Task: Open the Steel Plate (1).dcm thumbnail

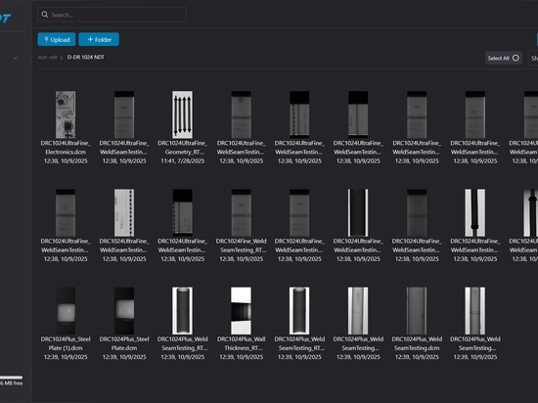Action: pos(66,311)
